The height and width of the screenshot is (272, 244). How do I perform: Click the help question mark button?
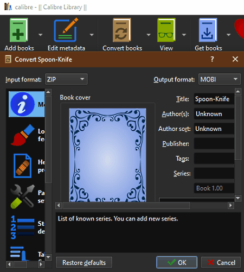(212, 59)
